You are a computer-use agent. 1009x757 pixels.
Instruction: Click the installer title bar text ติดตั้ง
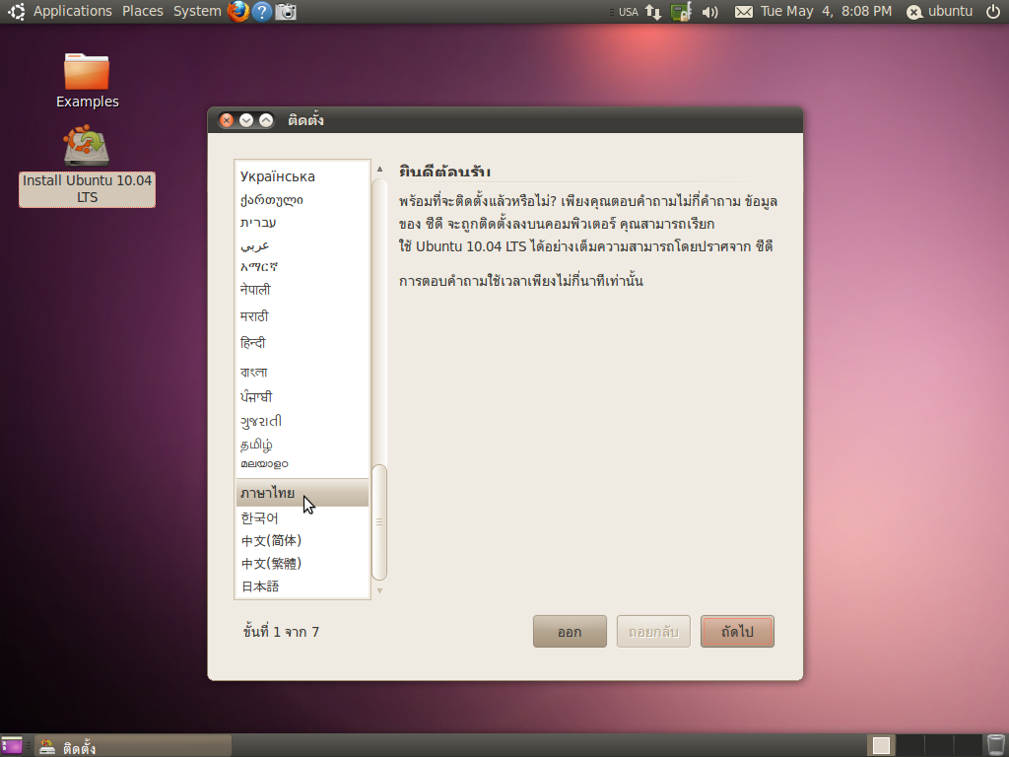tap(305, 120)
